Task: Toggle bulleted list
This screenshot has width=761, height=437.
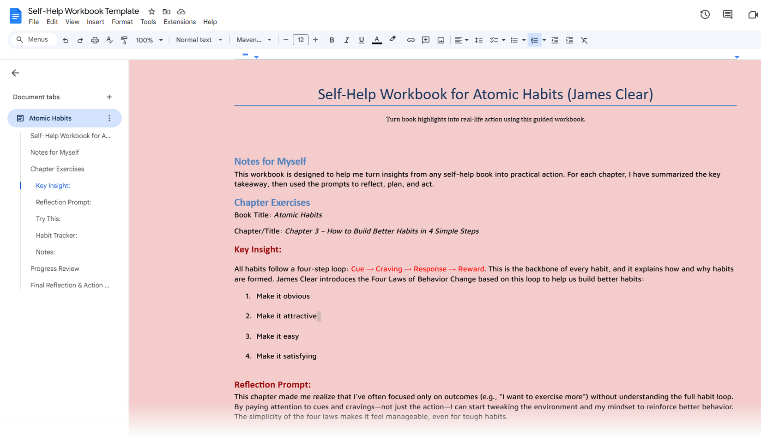Action: coord(514,40)
